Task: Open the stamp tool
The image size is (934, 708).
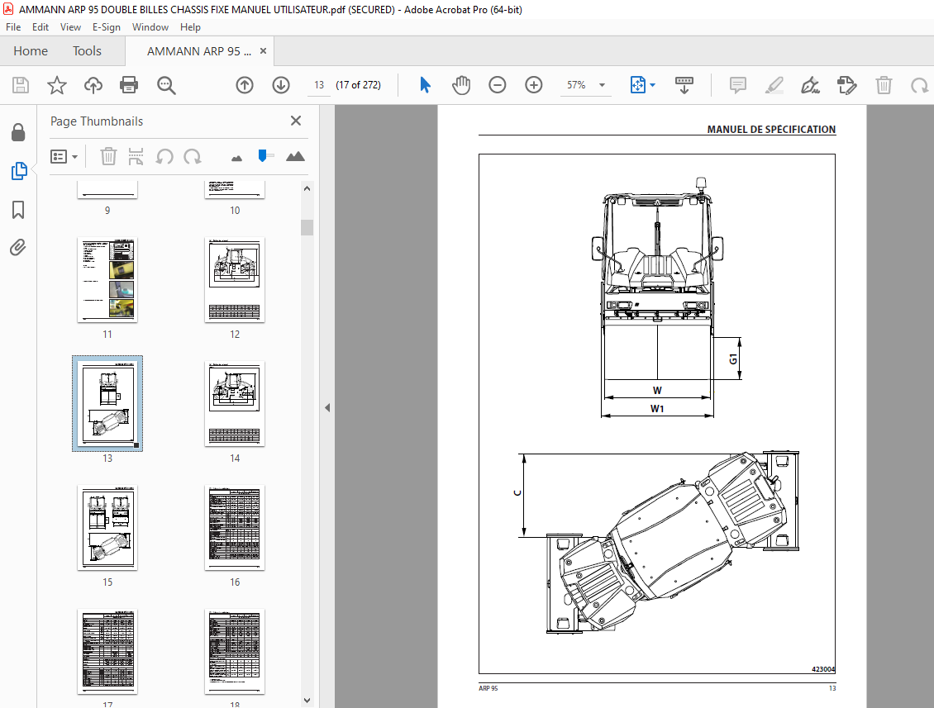Action: (x=846, y=85)
